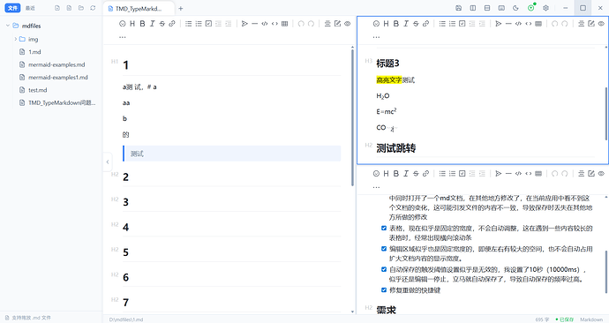Insert code block in left editor toolbar
This screenshot has width=609, height=323.
[x=265, y=24]
